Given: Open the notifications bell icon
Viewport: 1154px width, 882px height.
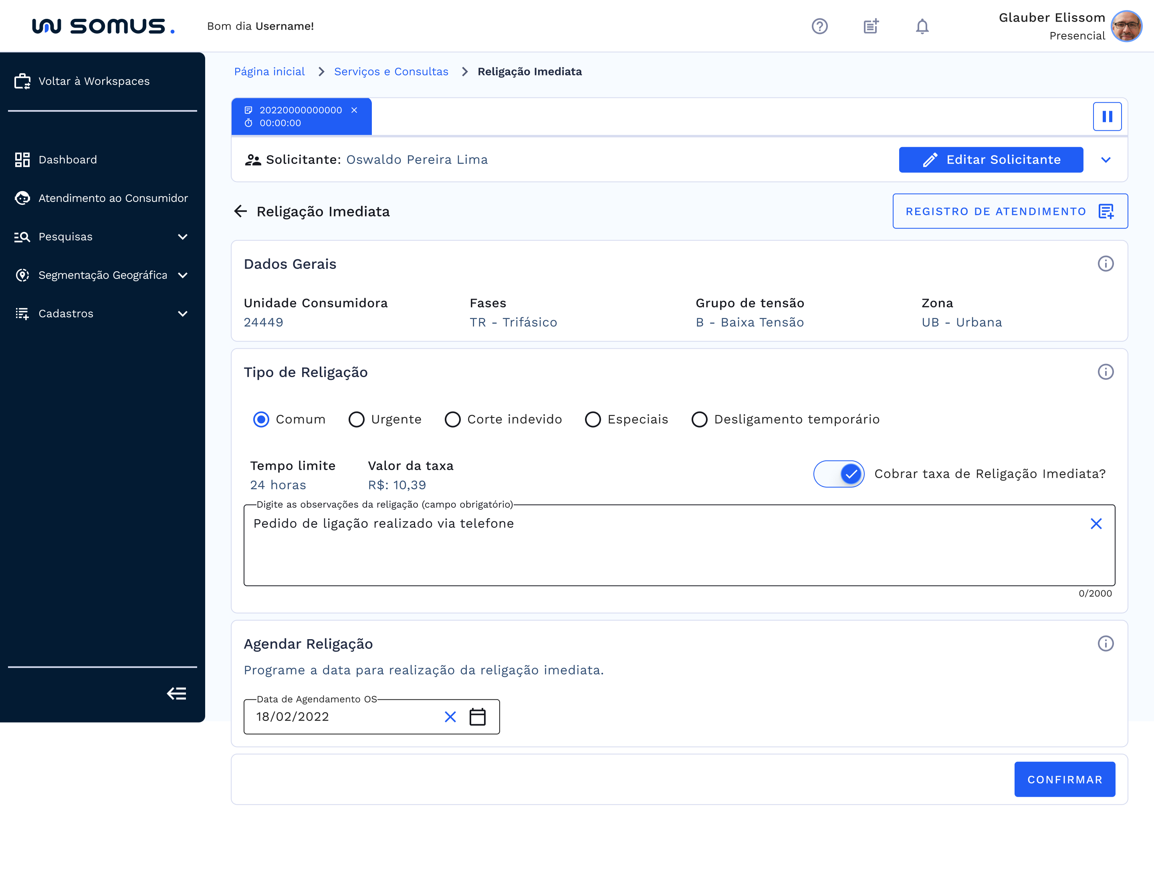Looking at the screenshot, I should coord(922,26).
